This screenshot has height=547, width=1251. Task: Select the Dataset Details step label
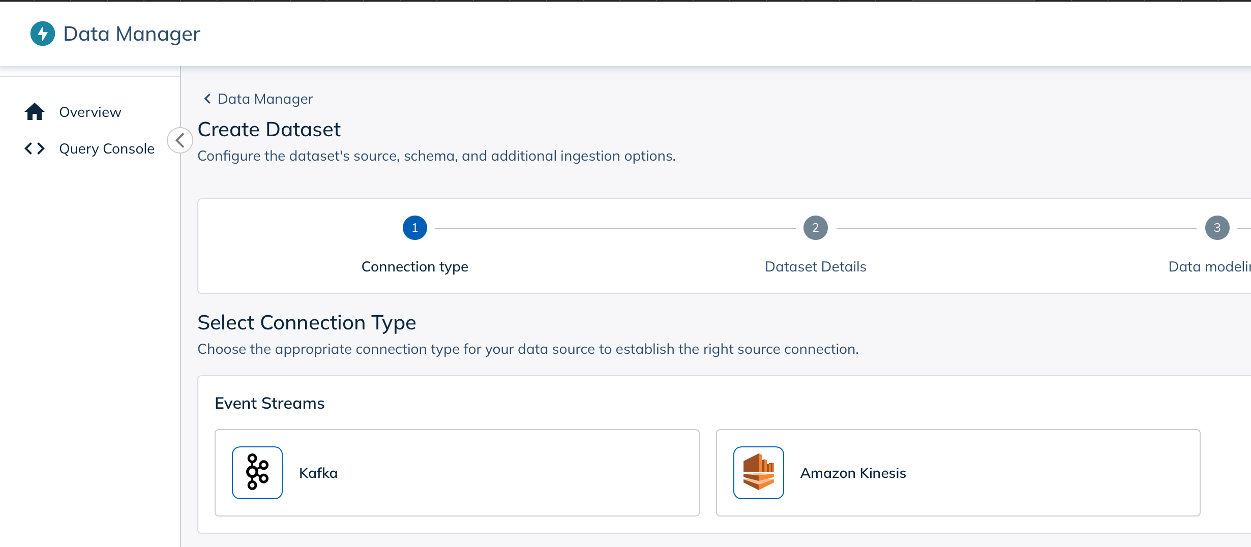pos(815,266)
